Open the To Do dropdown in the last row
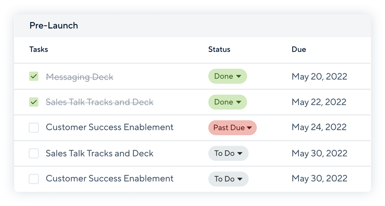The image size is (385, 206). pyautogui.click(x=228, y=179)
